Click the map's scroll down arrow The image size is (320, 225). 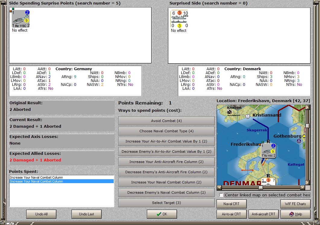[x=308, y=183]
